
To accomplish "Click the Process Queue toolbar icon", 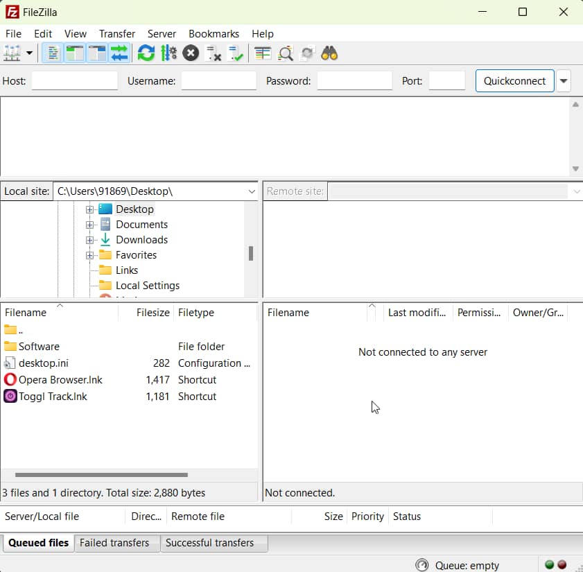I will (168, 53).
